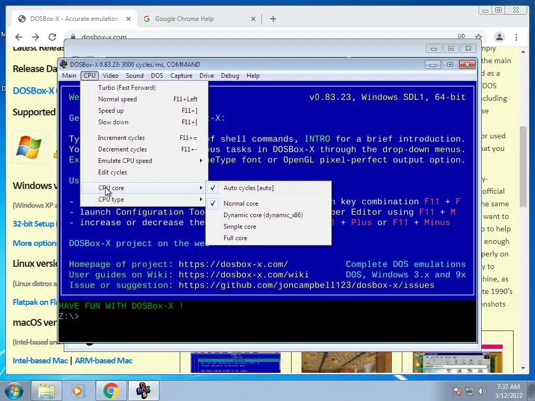This screenshot has width=535, height=401.
Task: Choose Full core
Action: pyautogui.click(x=269, y=238)
